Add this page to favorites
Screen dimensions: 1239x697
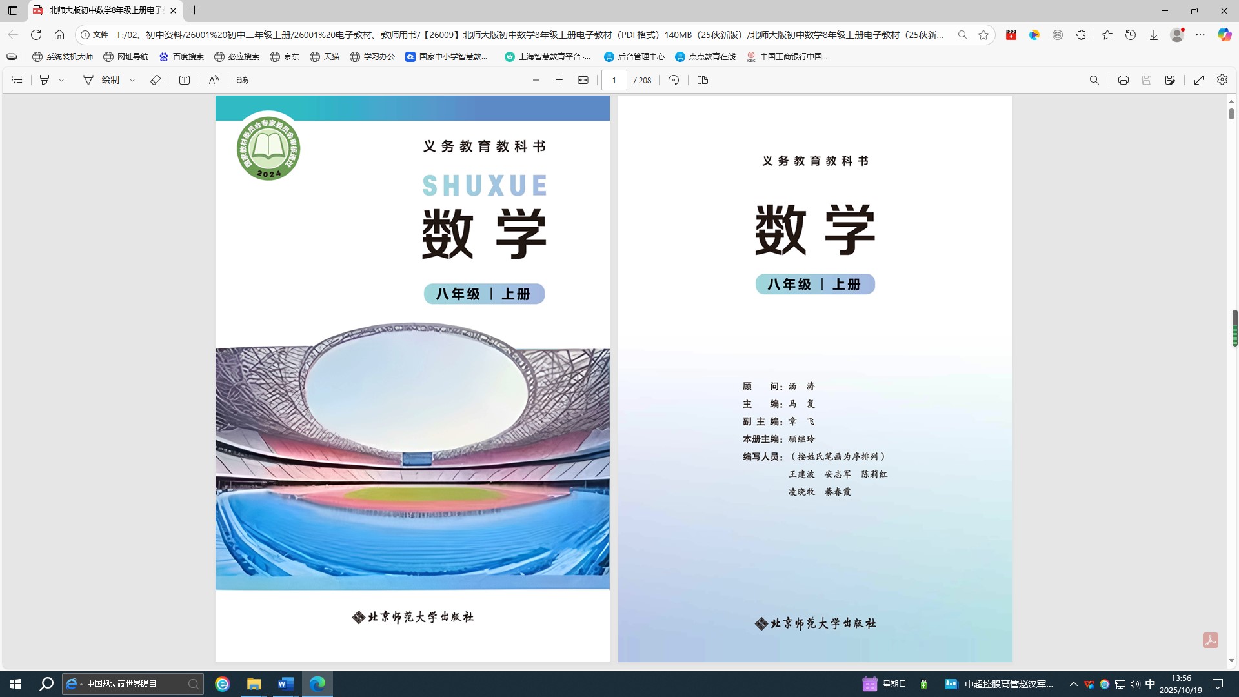click(983, 35)
